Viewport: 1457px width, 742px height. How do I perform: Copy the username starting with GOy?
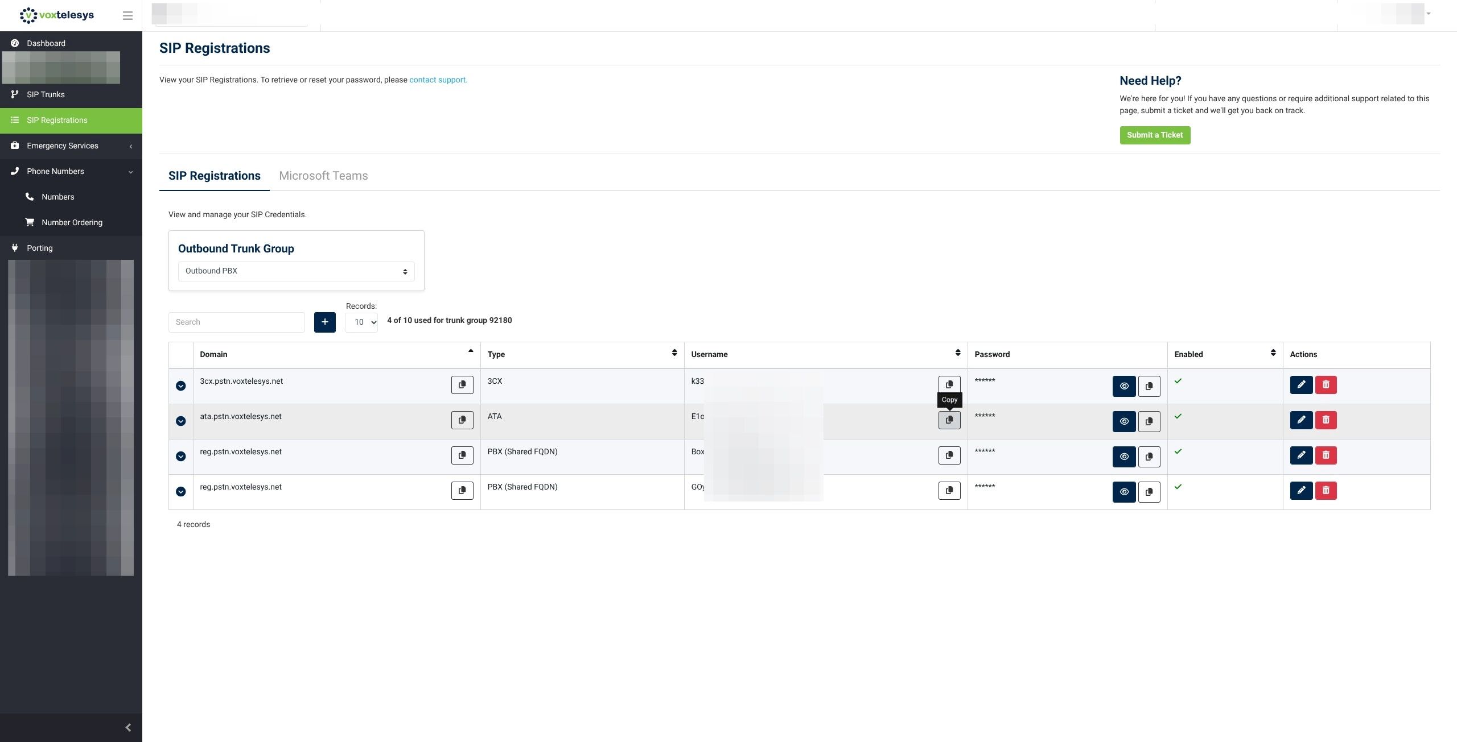point(949,491)
